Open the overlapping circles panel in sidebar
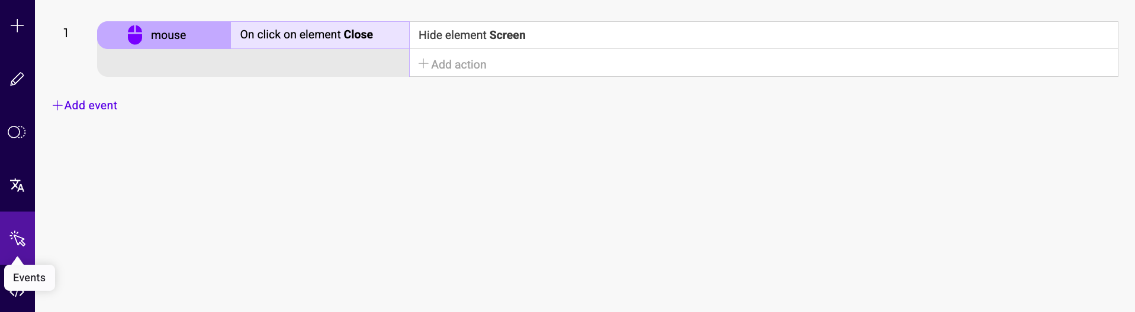This screenshot has width=1135, height=312. point(17,132)
